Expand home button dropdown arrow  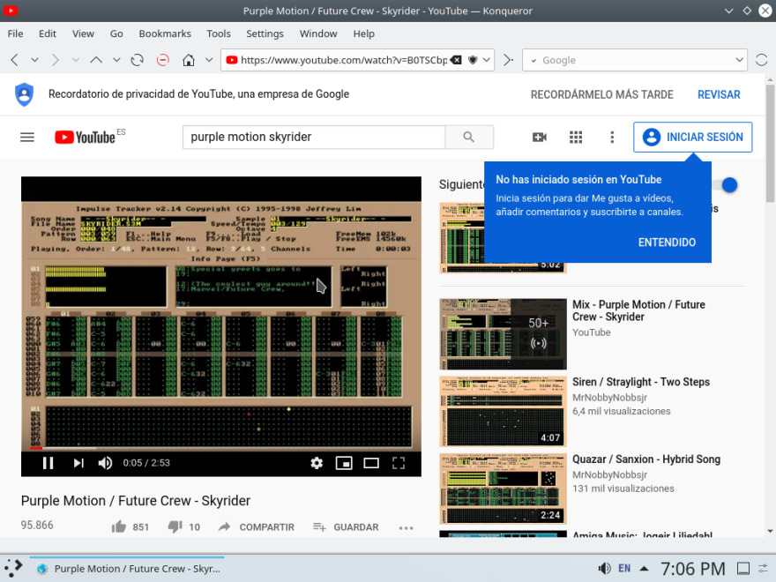click(209, 60)
